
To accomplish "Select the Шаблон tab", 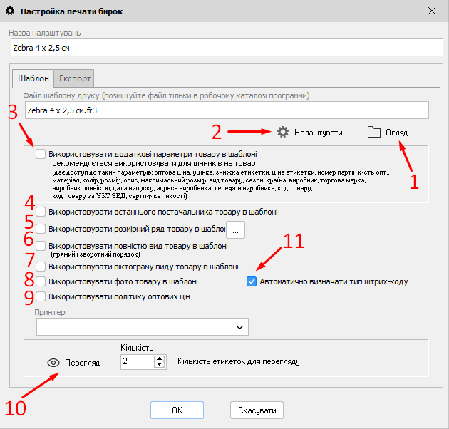I will (x=33, y=78).
